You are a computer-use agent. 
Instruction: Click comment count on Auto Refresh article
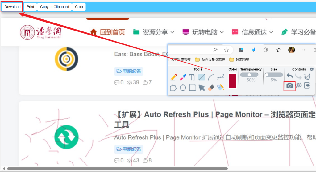[x=119, y=161]
